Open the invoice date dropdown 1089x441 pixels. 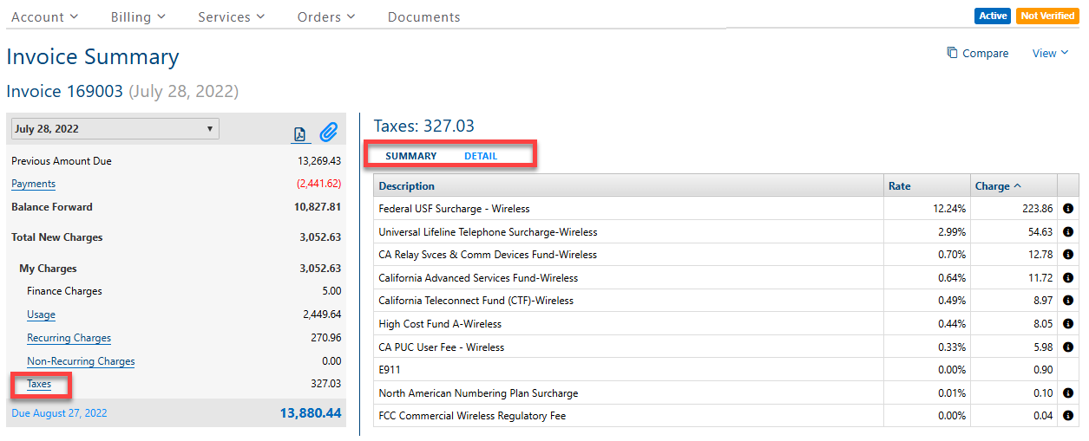click(x=115, y=129)
